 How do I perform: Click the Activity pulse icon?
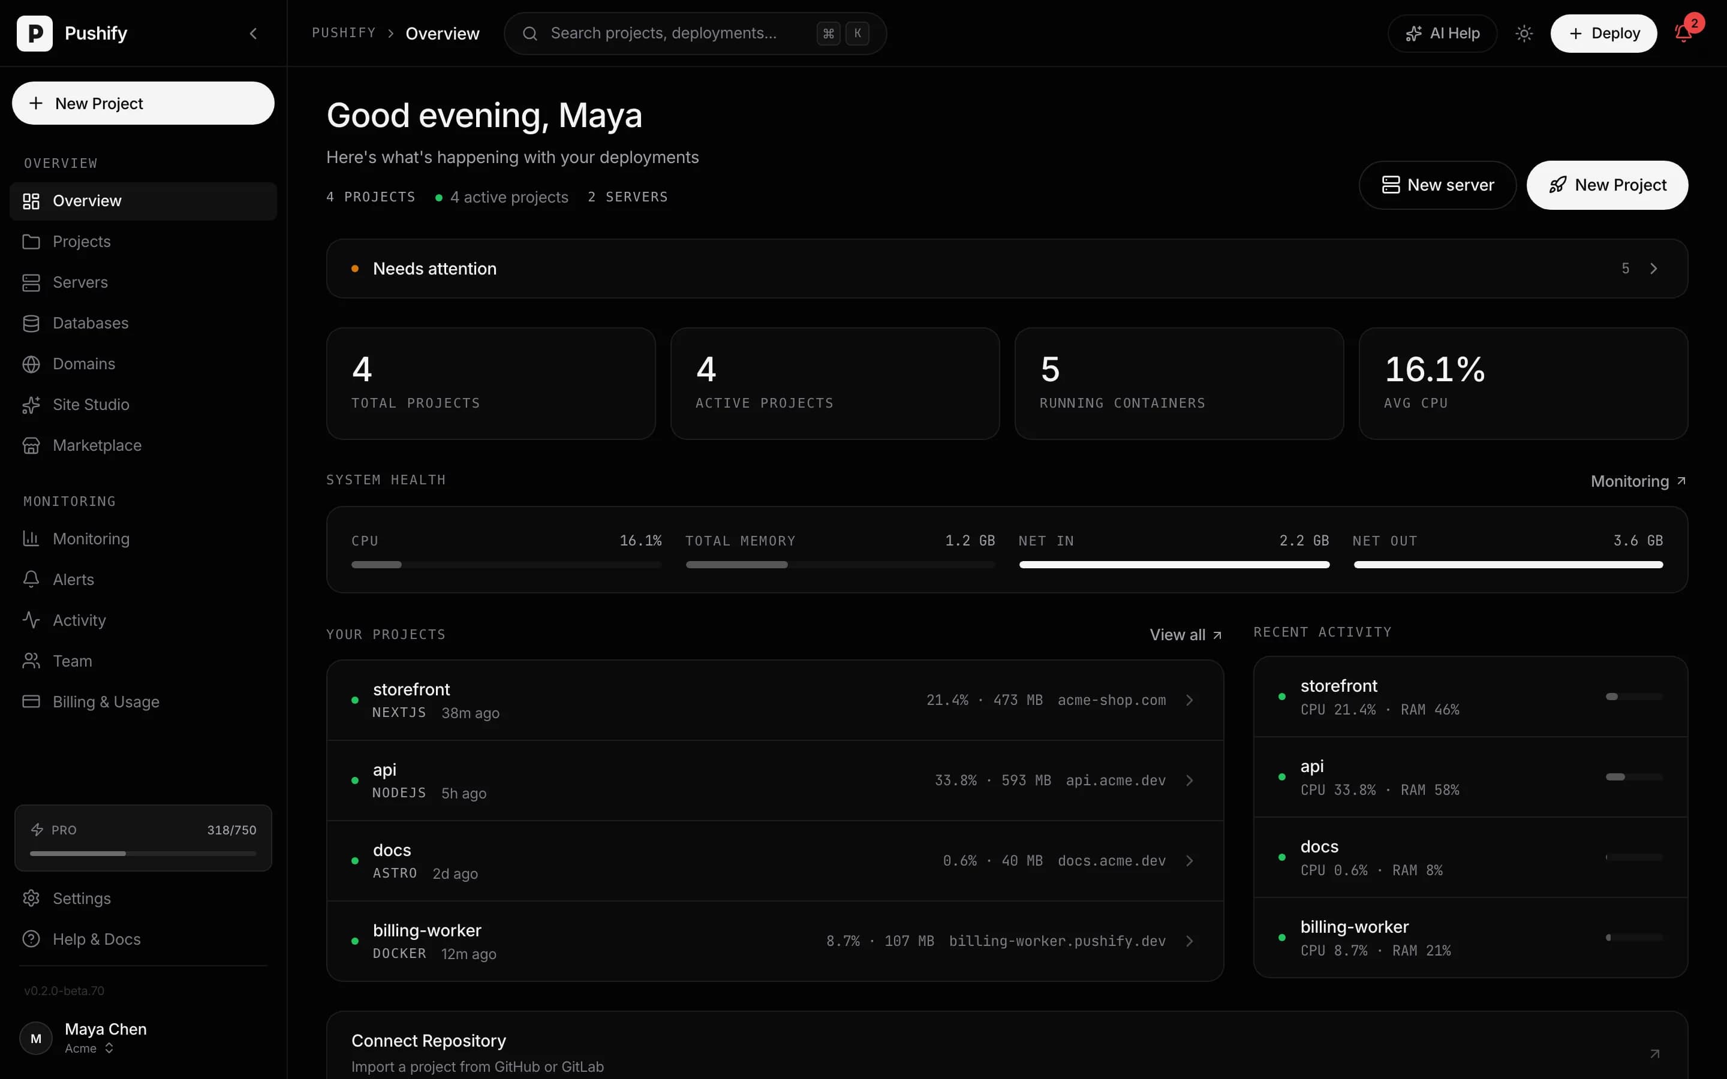click(x=31, y=620)
